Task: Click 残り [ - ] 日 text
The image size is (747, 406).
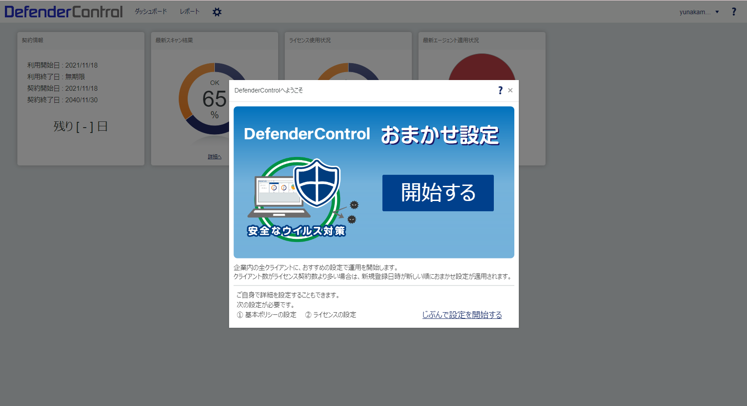Action: [81, 127]
